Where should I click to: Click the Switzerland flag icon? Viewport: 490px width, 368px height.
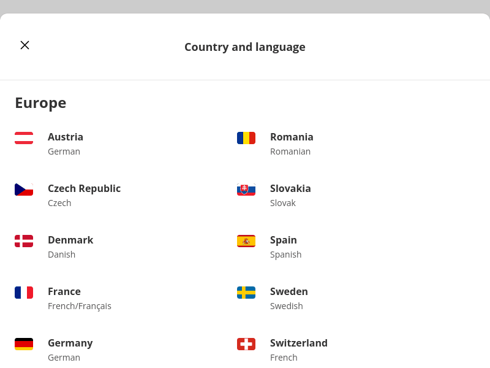tap(246, 344)
